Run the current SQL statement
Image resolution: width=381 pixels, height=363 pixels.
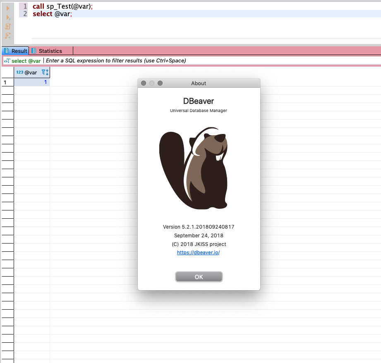pos(7,9)
